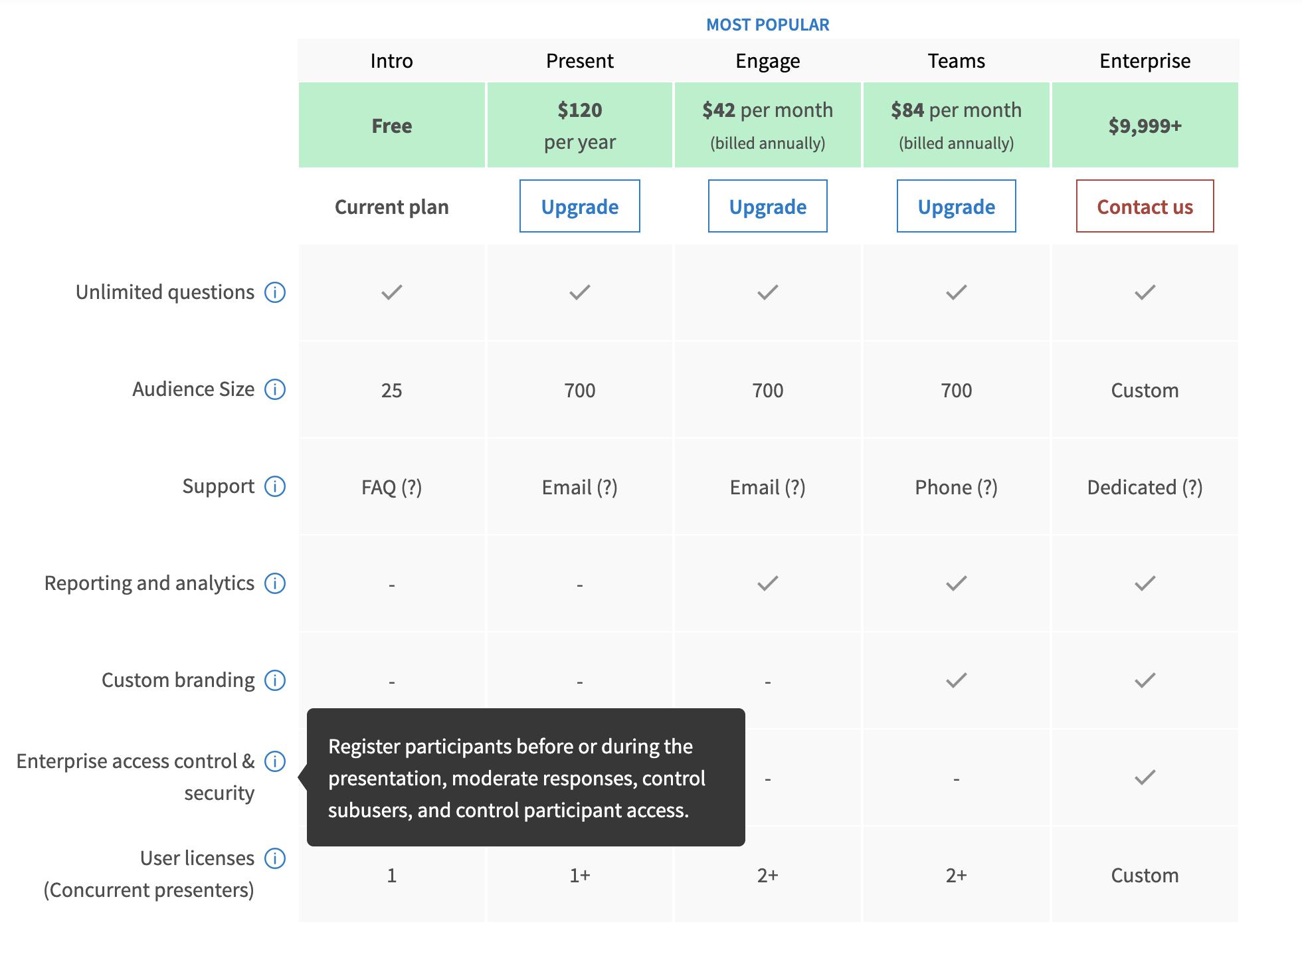Open User licenses info icon

[275, 858]
